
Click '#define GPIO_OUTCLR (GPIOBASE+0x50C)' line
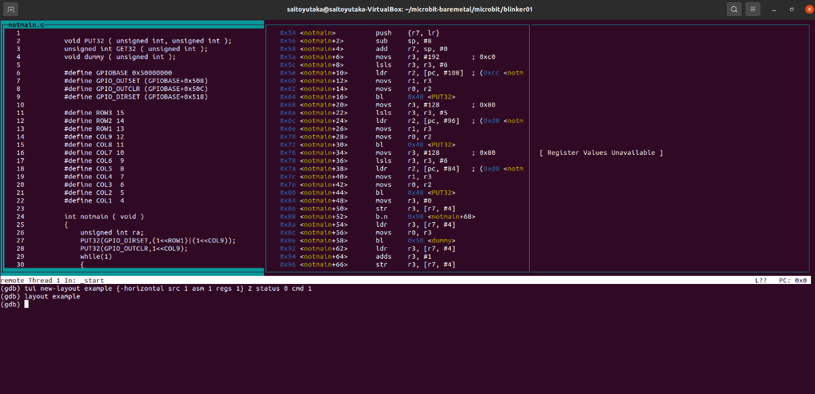[x=136, y=88]
